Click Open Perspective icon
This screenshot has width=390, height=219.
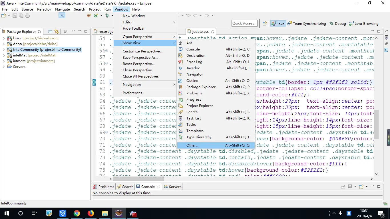[x=264, y=23]
